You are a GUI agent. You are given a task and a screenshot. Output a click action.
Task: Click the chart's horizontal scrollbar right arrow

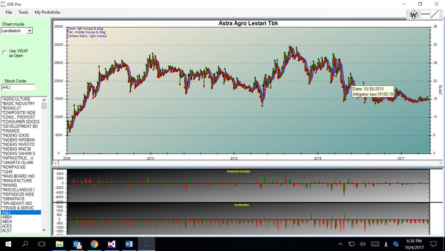point(441,163)
